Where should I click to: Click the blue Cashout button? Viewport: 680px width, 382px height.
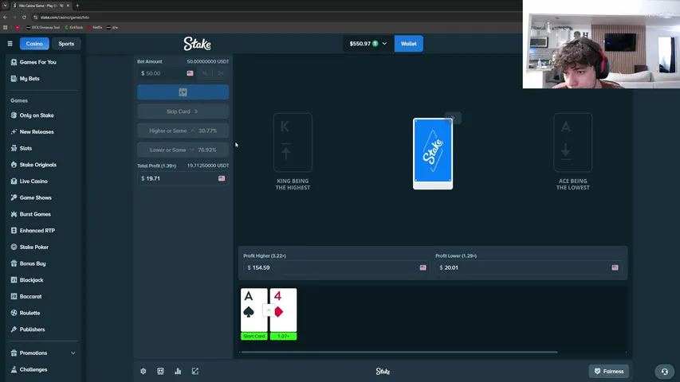(183, 92)
